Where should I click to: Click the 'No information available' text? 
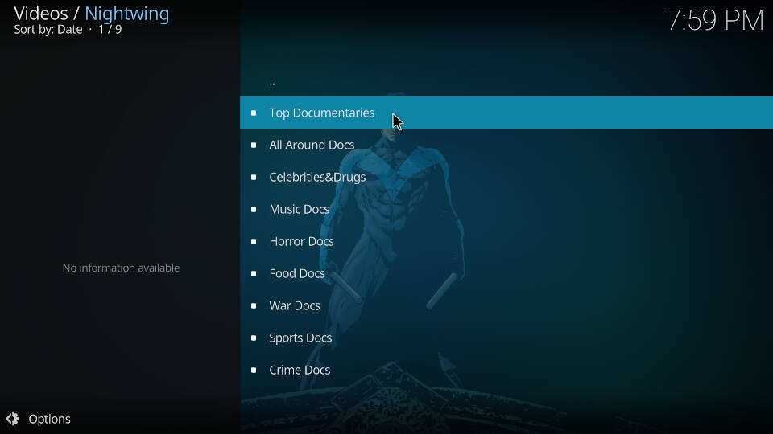(x=121, y=268)
